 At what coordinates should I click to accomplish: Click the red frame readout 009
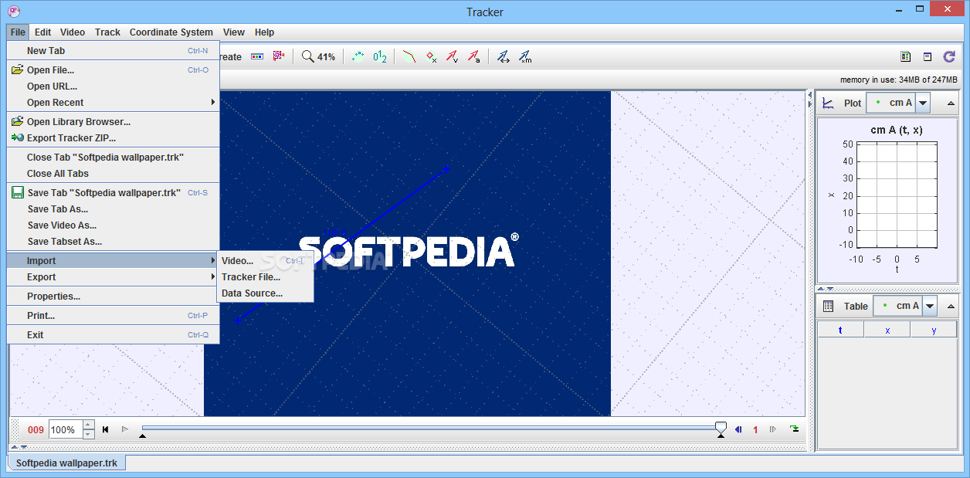(x=36, y=430)
